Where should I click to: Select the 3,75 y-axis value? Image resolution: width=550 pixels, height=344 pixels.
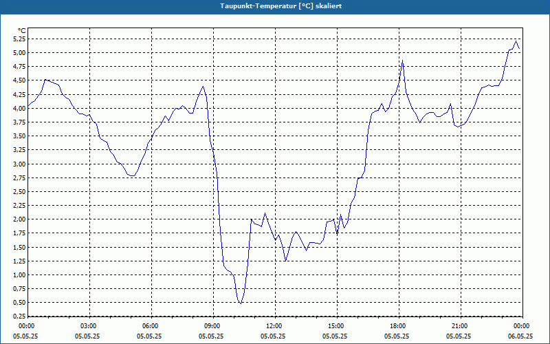(x=19, y=122)
